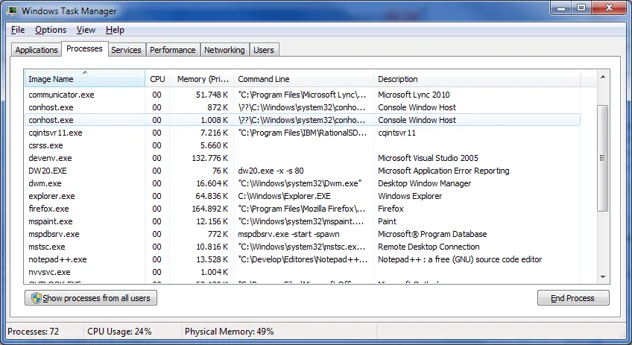Click the shield icon on Show processes button

tap(34, 298)
